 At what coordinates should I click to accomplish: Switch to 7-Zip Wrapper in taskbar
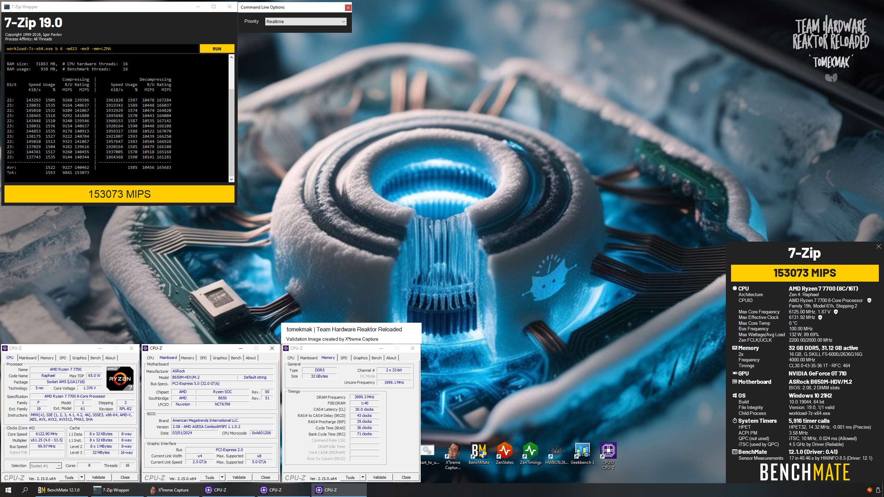117,490
